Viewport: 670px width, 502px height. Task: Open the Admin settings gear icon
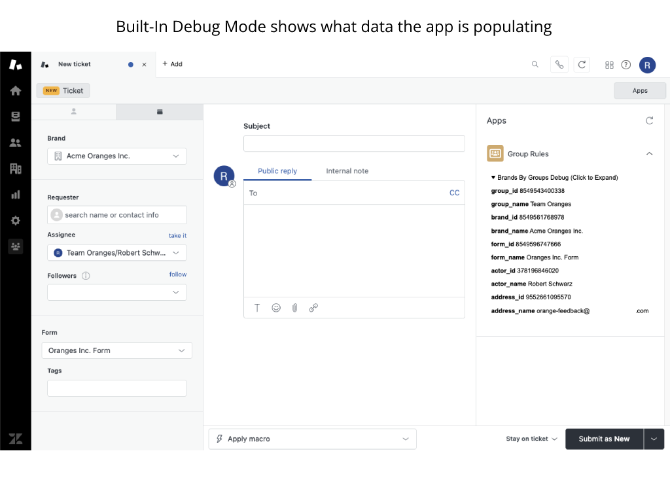point(15,220)
